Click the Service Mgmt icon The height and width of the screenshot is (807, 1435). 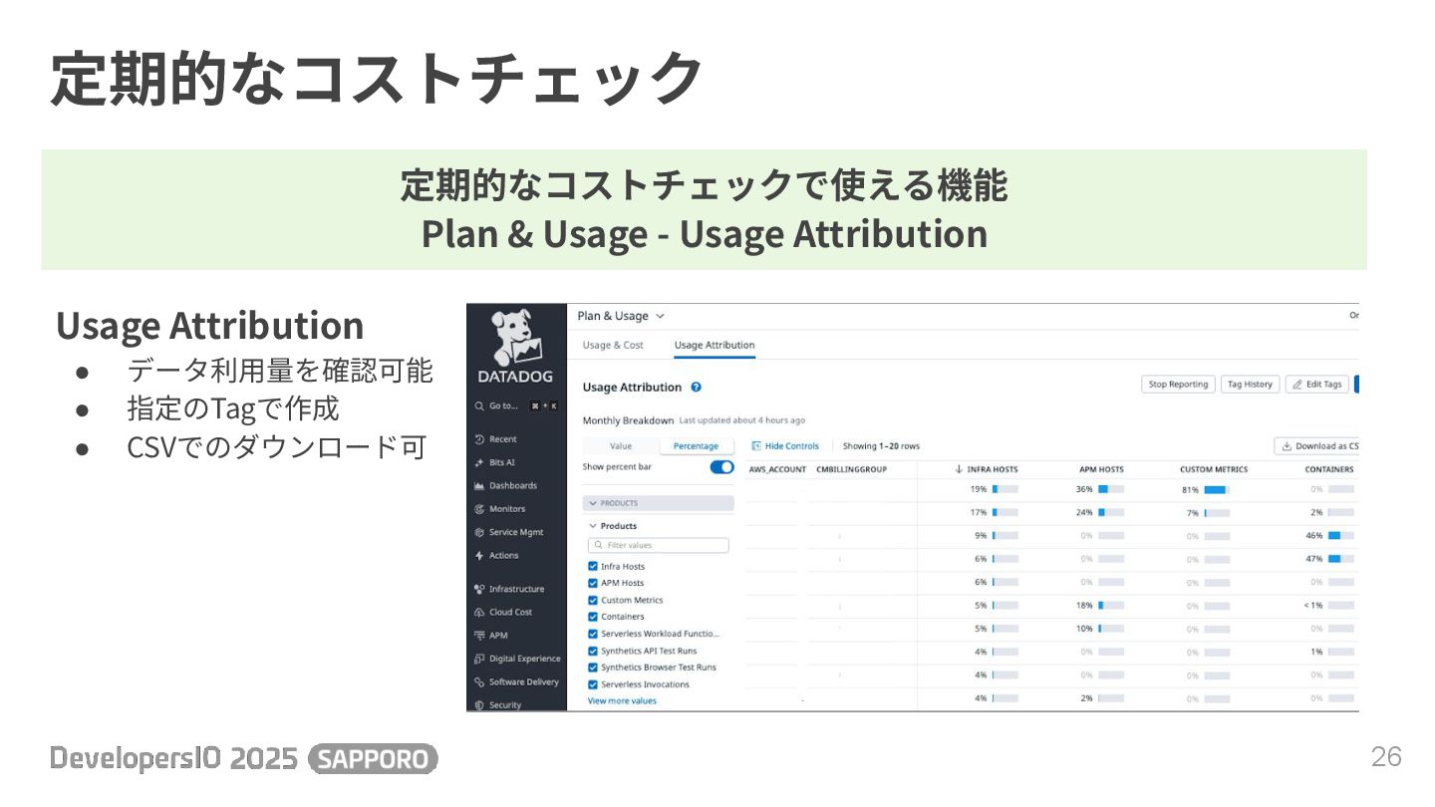(480, 532)
